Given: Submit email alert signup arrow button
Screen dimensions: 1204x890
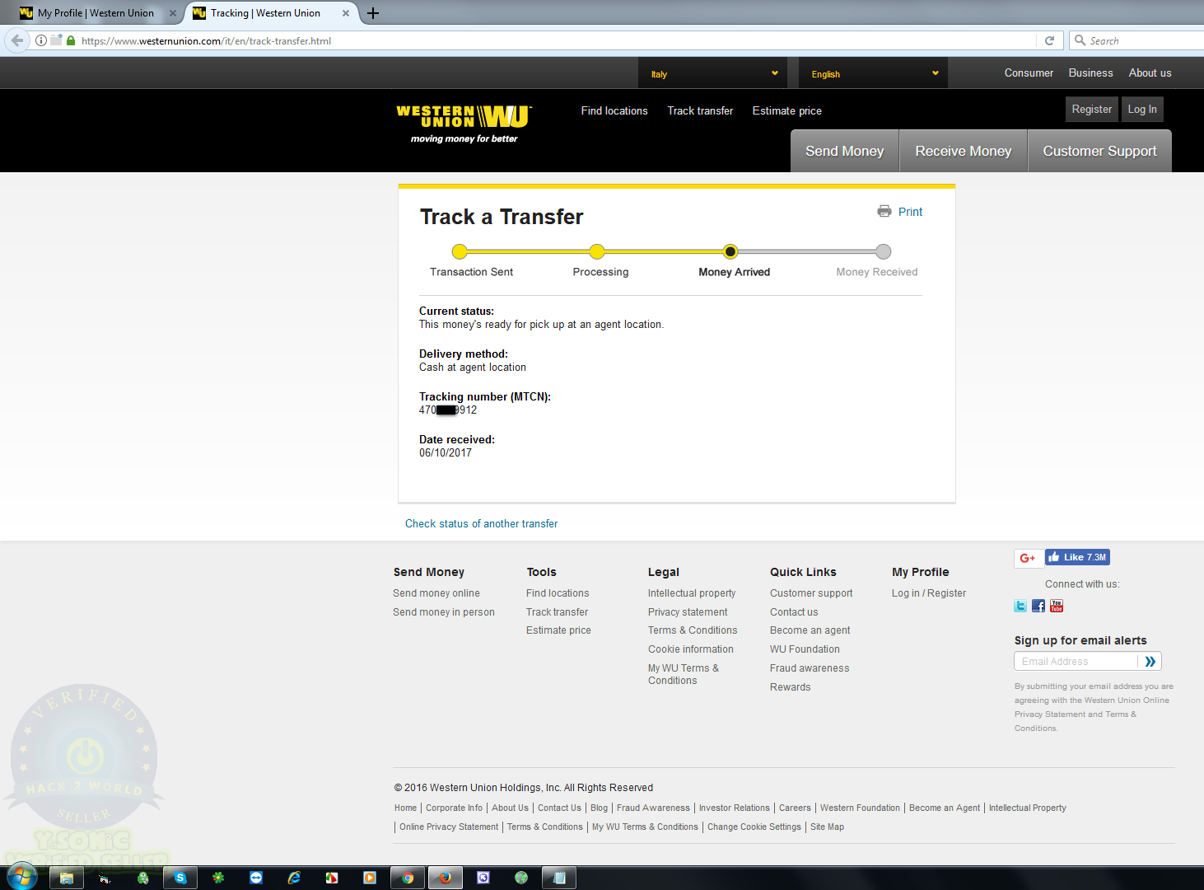Looking at the screenshot, I should 1150,661.
